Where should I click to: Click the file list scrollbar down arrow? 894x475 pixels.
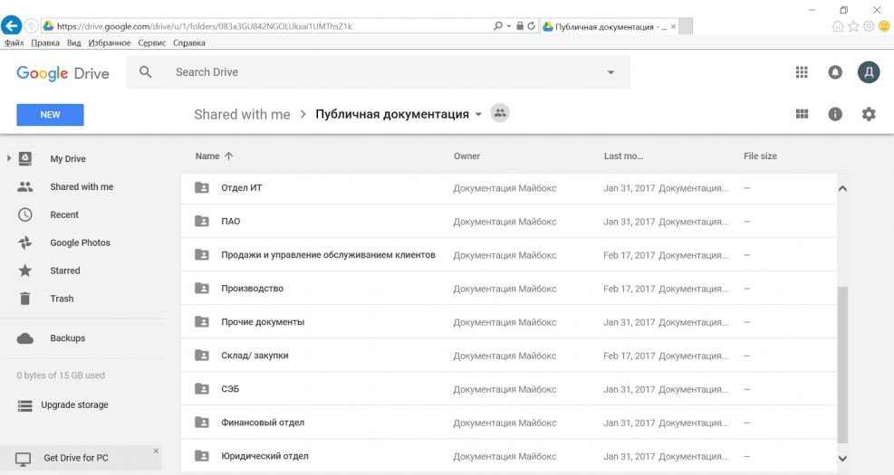pos(842,459)
